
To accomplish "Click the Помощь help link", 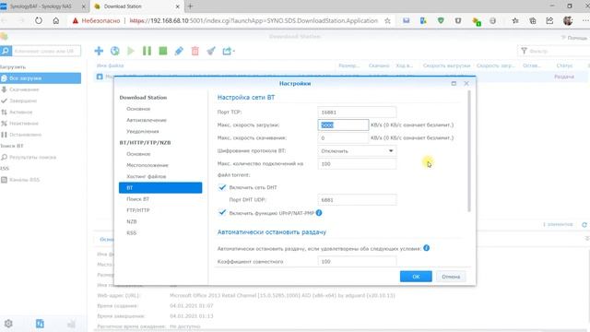I will (x=574, y=38).
